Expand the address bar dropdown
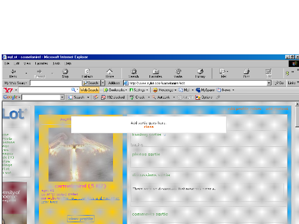Screen dimensions: 299x224 coord(269,83)
